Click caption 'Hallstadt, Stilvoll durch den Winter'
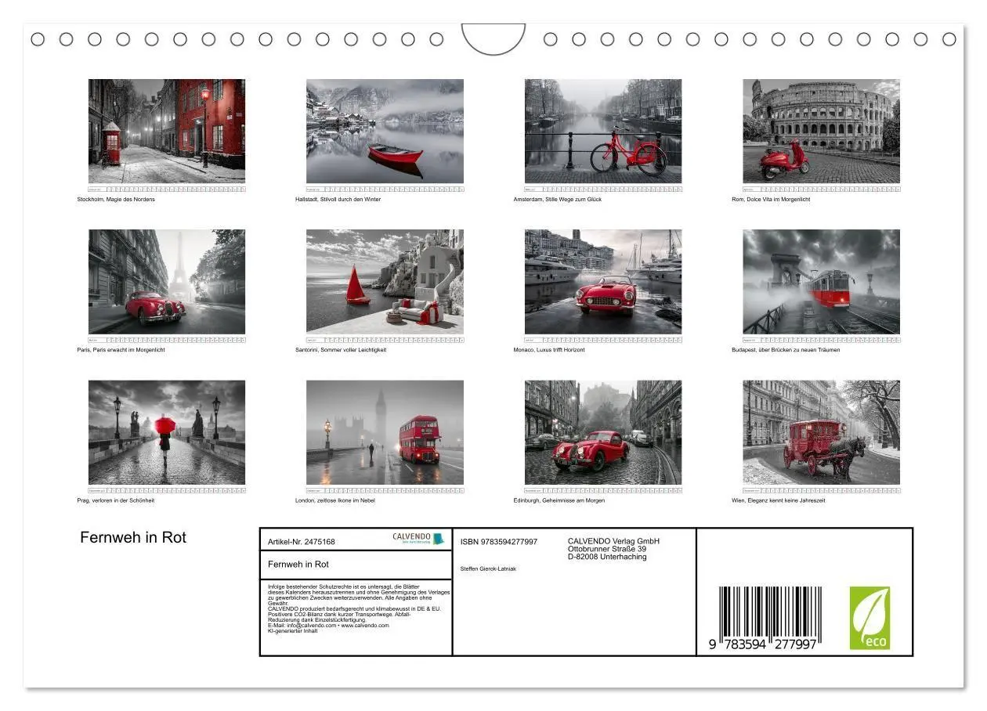 click(x=338, y=200)
